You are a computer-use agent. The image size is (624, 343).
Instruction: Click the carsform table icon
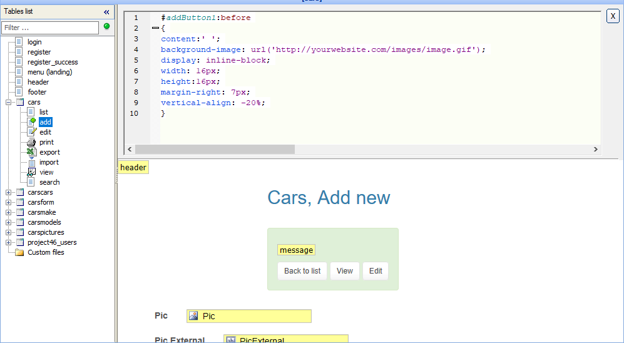19,202
